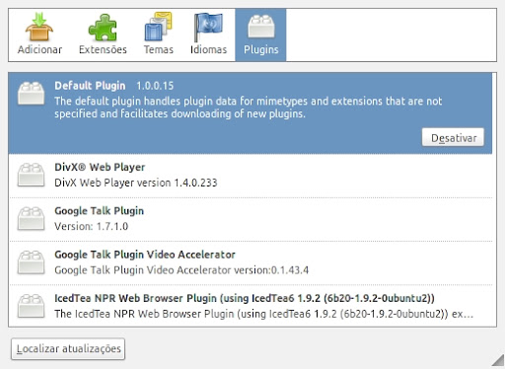The image size is (505, 369).
Task: Select the Default Plugin title
Action: (x=90, y=86)
